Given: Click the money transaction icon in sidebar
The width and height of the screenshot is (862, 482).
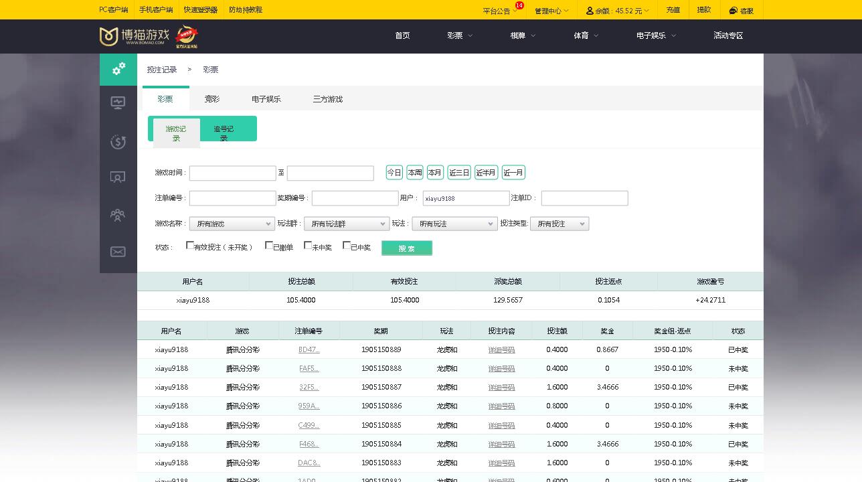Looking at the screenshot, I should pos(118,142).
